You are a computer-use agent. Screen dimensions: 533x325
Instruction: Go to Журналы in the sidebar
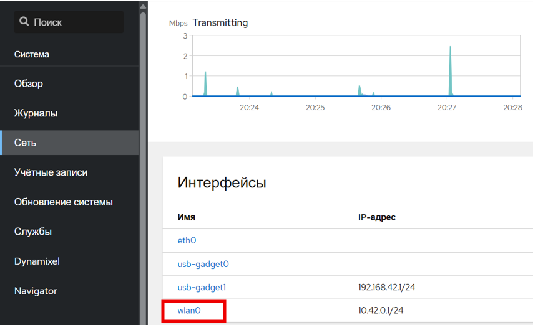click(x=36, y=113)
